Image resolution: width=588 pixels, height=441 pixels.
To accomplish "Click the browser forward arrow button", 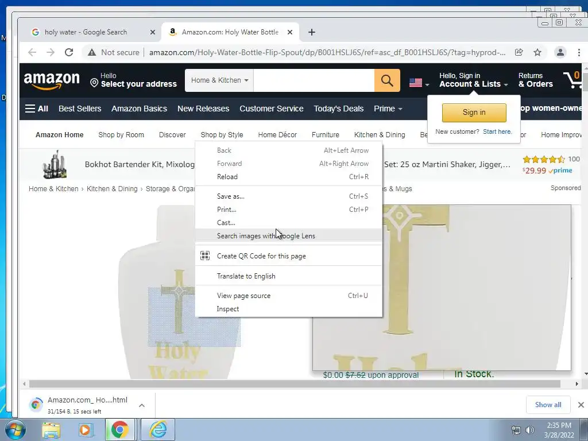I will click(x=51, y=52).
